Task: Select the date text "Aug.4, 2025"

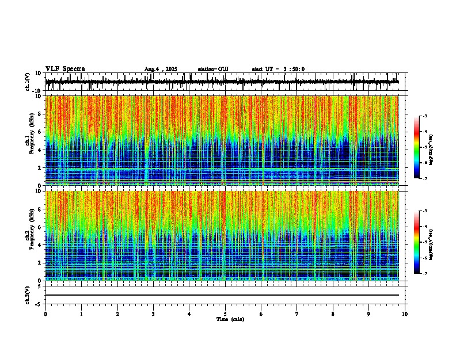Action: pyautogui.click(x=161, y=69)
